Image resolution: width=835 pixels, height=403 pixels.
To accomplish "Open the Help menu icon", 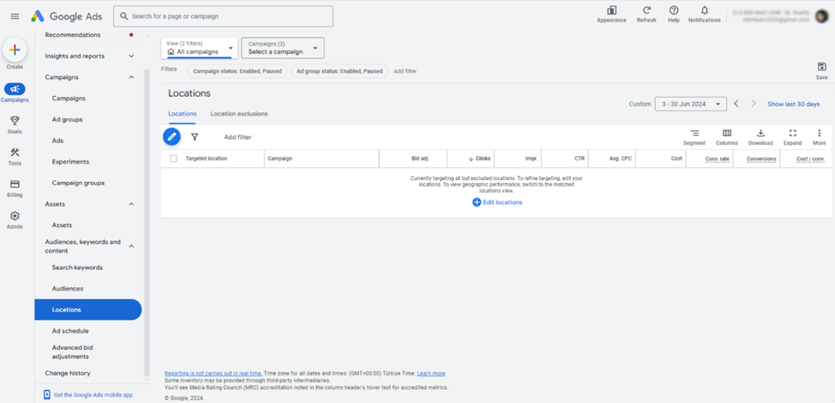I will 674,10.
